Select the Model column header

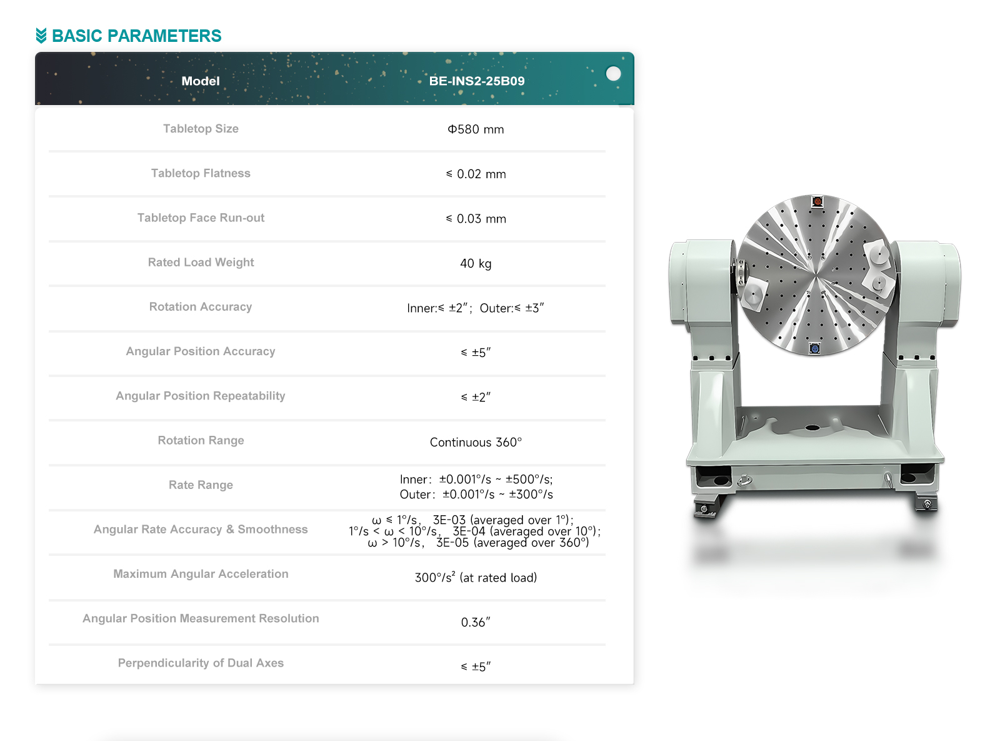[x=200, y=81]
